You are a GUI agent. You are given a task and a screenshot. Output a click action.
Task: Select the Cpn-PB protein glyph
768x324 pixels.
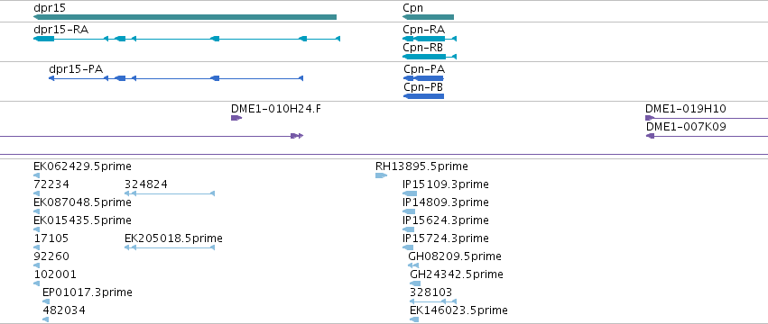coord(423,96)
